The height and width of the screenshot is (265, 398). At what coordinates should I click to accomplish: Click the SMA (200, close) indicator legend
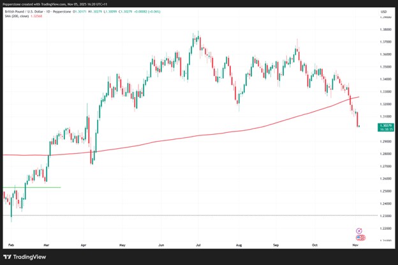click(16, 16)
